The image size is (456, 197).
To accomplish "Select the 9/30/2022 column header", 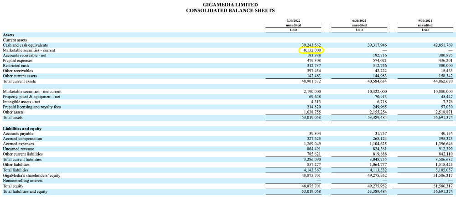I will click(x=293, y=21).
